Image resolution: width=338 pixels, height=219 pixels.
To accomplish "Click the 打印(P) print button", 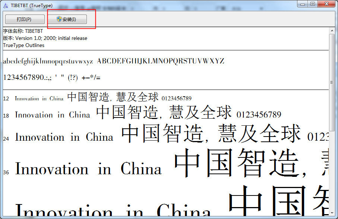I will coord(25,19).
